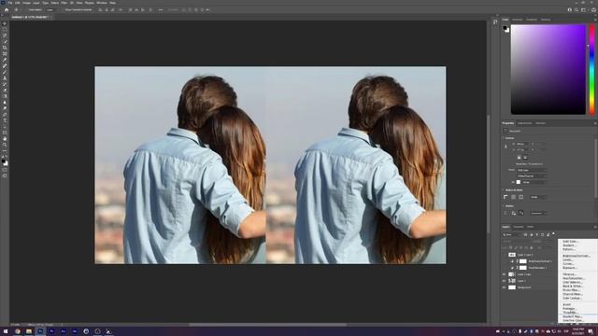Screen dimensions: 598x336
Task: Select the Rectangular Marquee tool
Action: [x=5, y=29]
